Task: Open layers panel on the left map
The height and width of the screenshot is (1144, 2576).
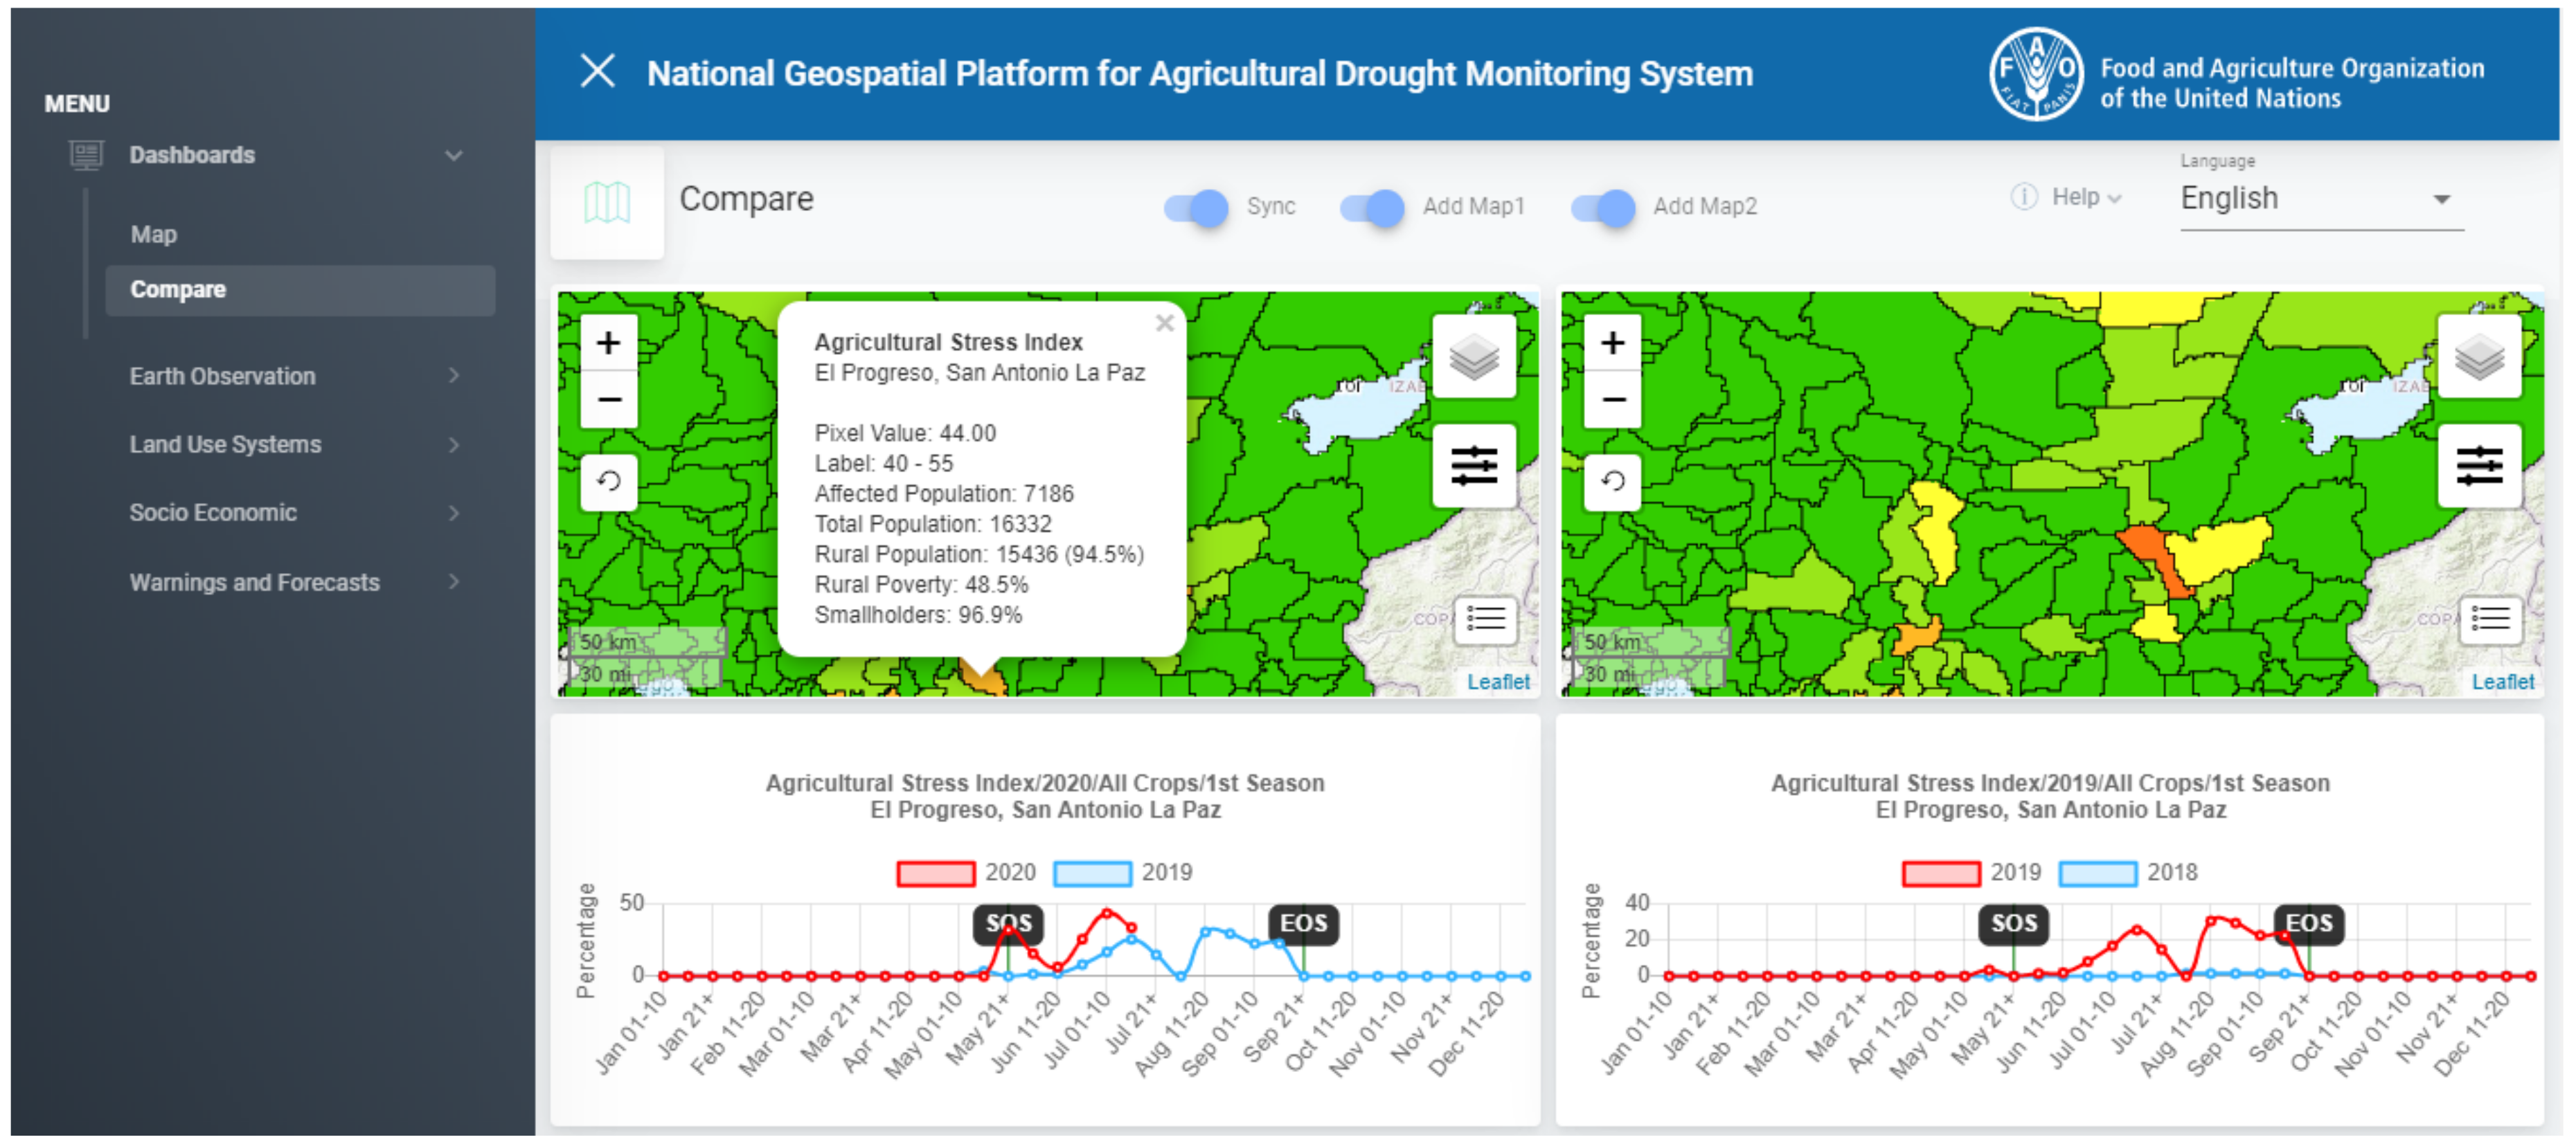Action: [x=1474, y=356]
